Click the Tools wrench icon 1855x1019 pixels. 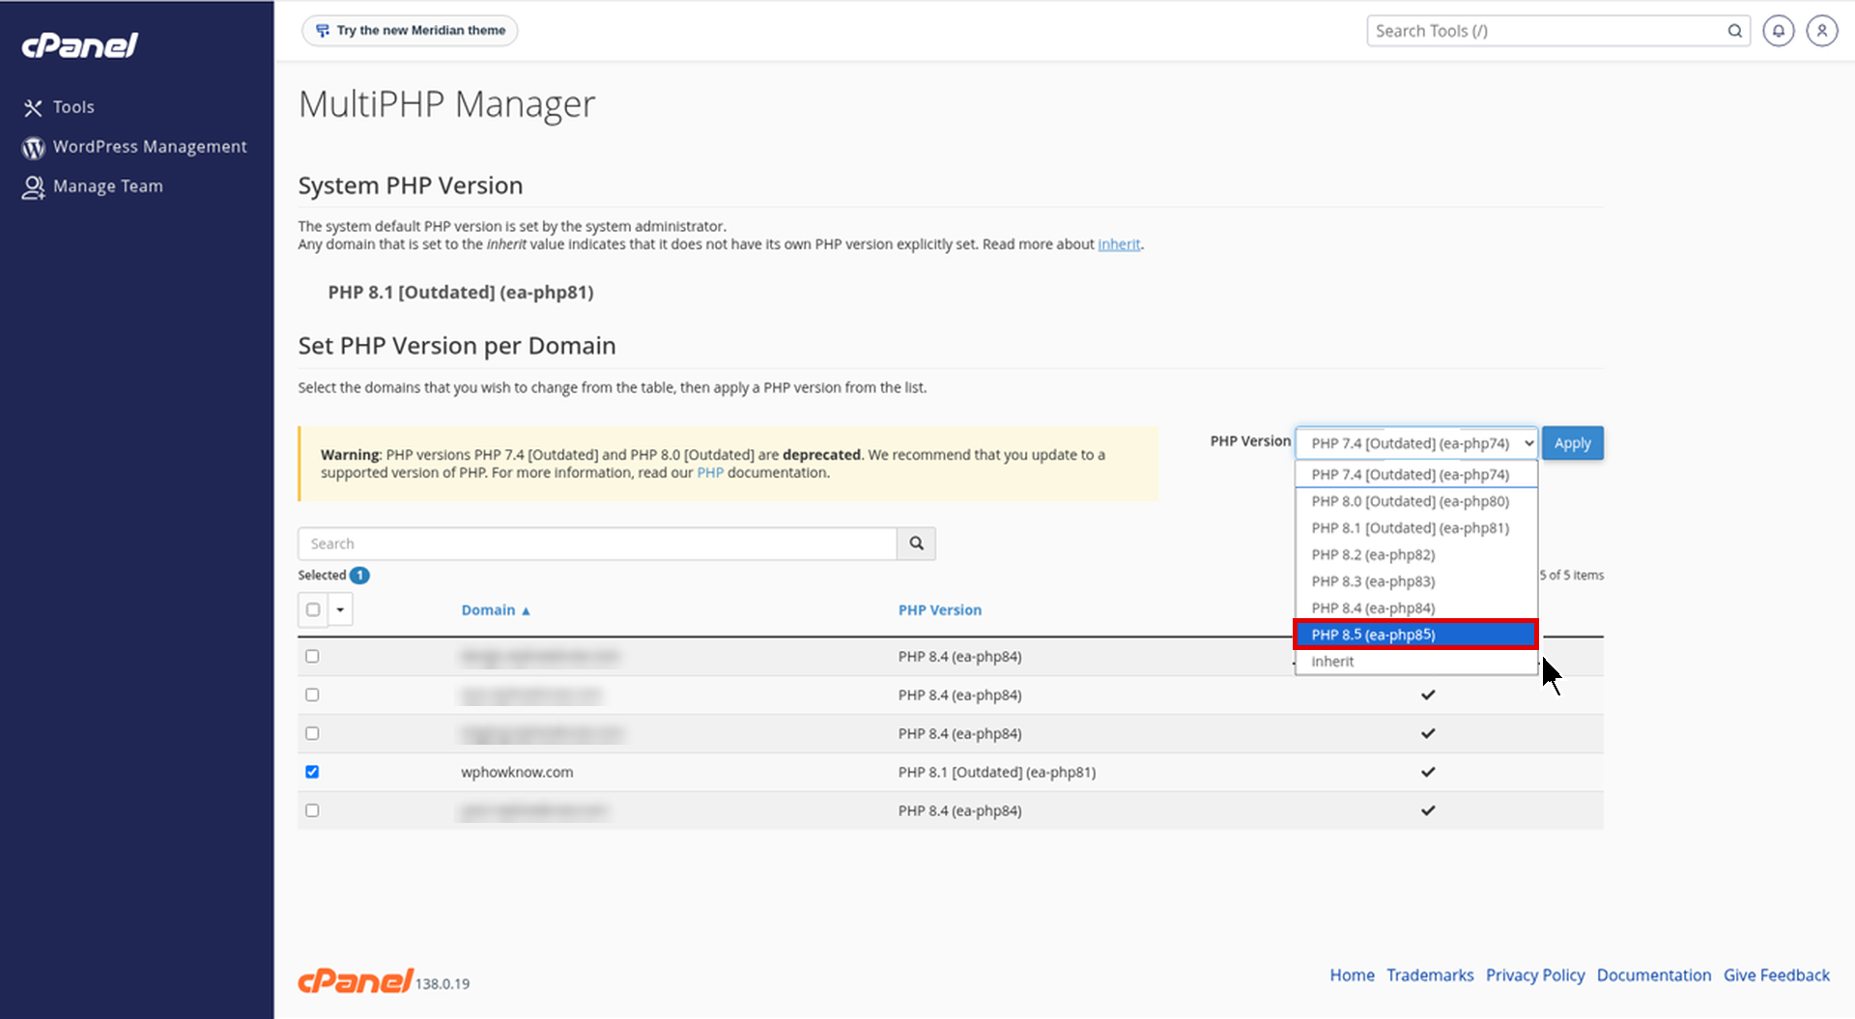click(33, 108)
